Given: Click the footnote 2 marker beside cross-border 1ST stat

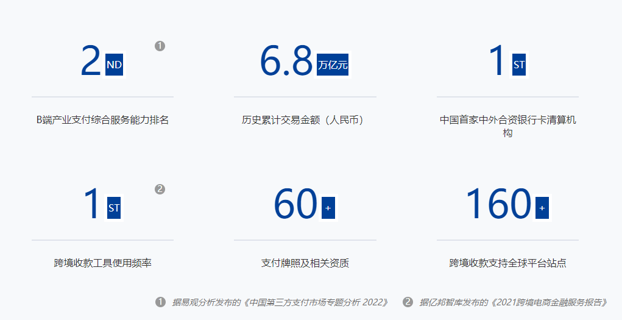Looking at the screenshot, I should pos(160,189).
